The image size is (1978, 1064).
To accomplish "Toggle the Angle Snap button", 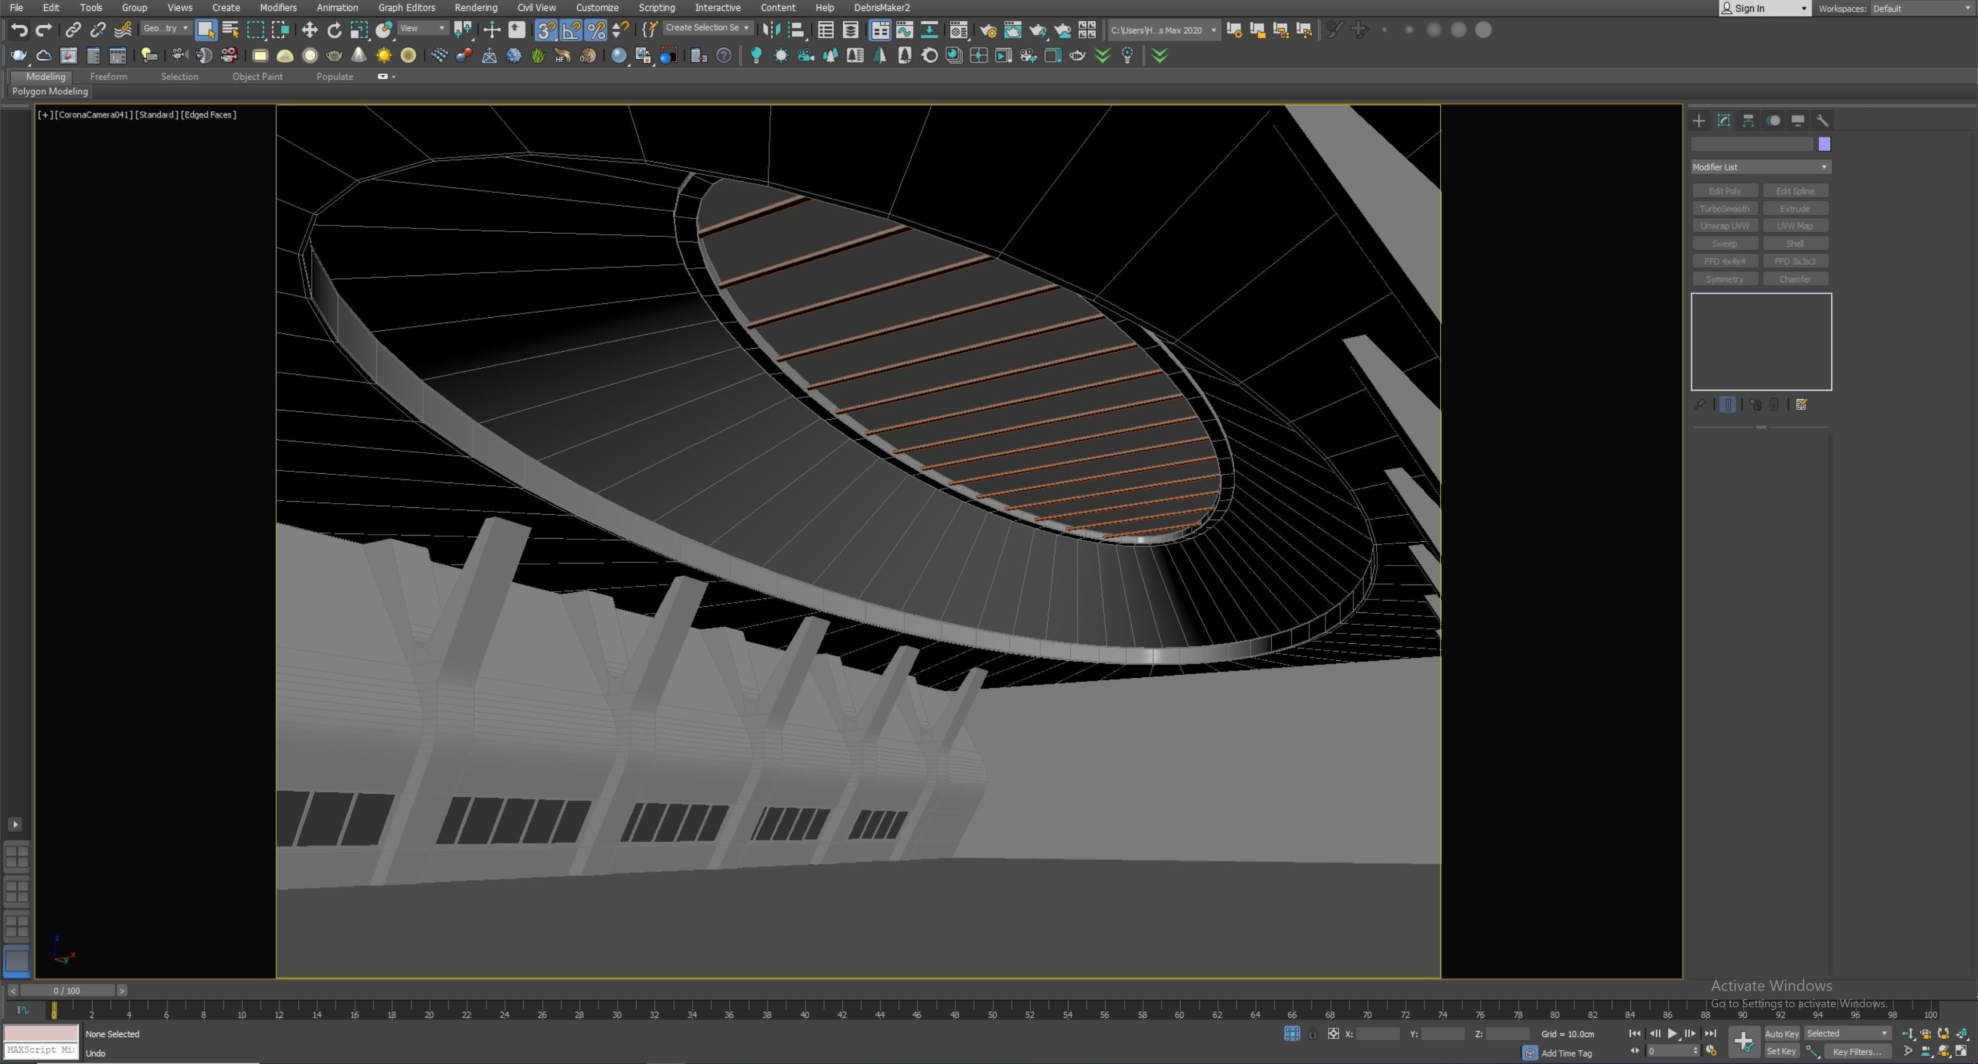I will [571, 30].
